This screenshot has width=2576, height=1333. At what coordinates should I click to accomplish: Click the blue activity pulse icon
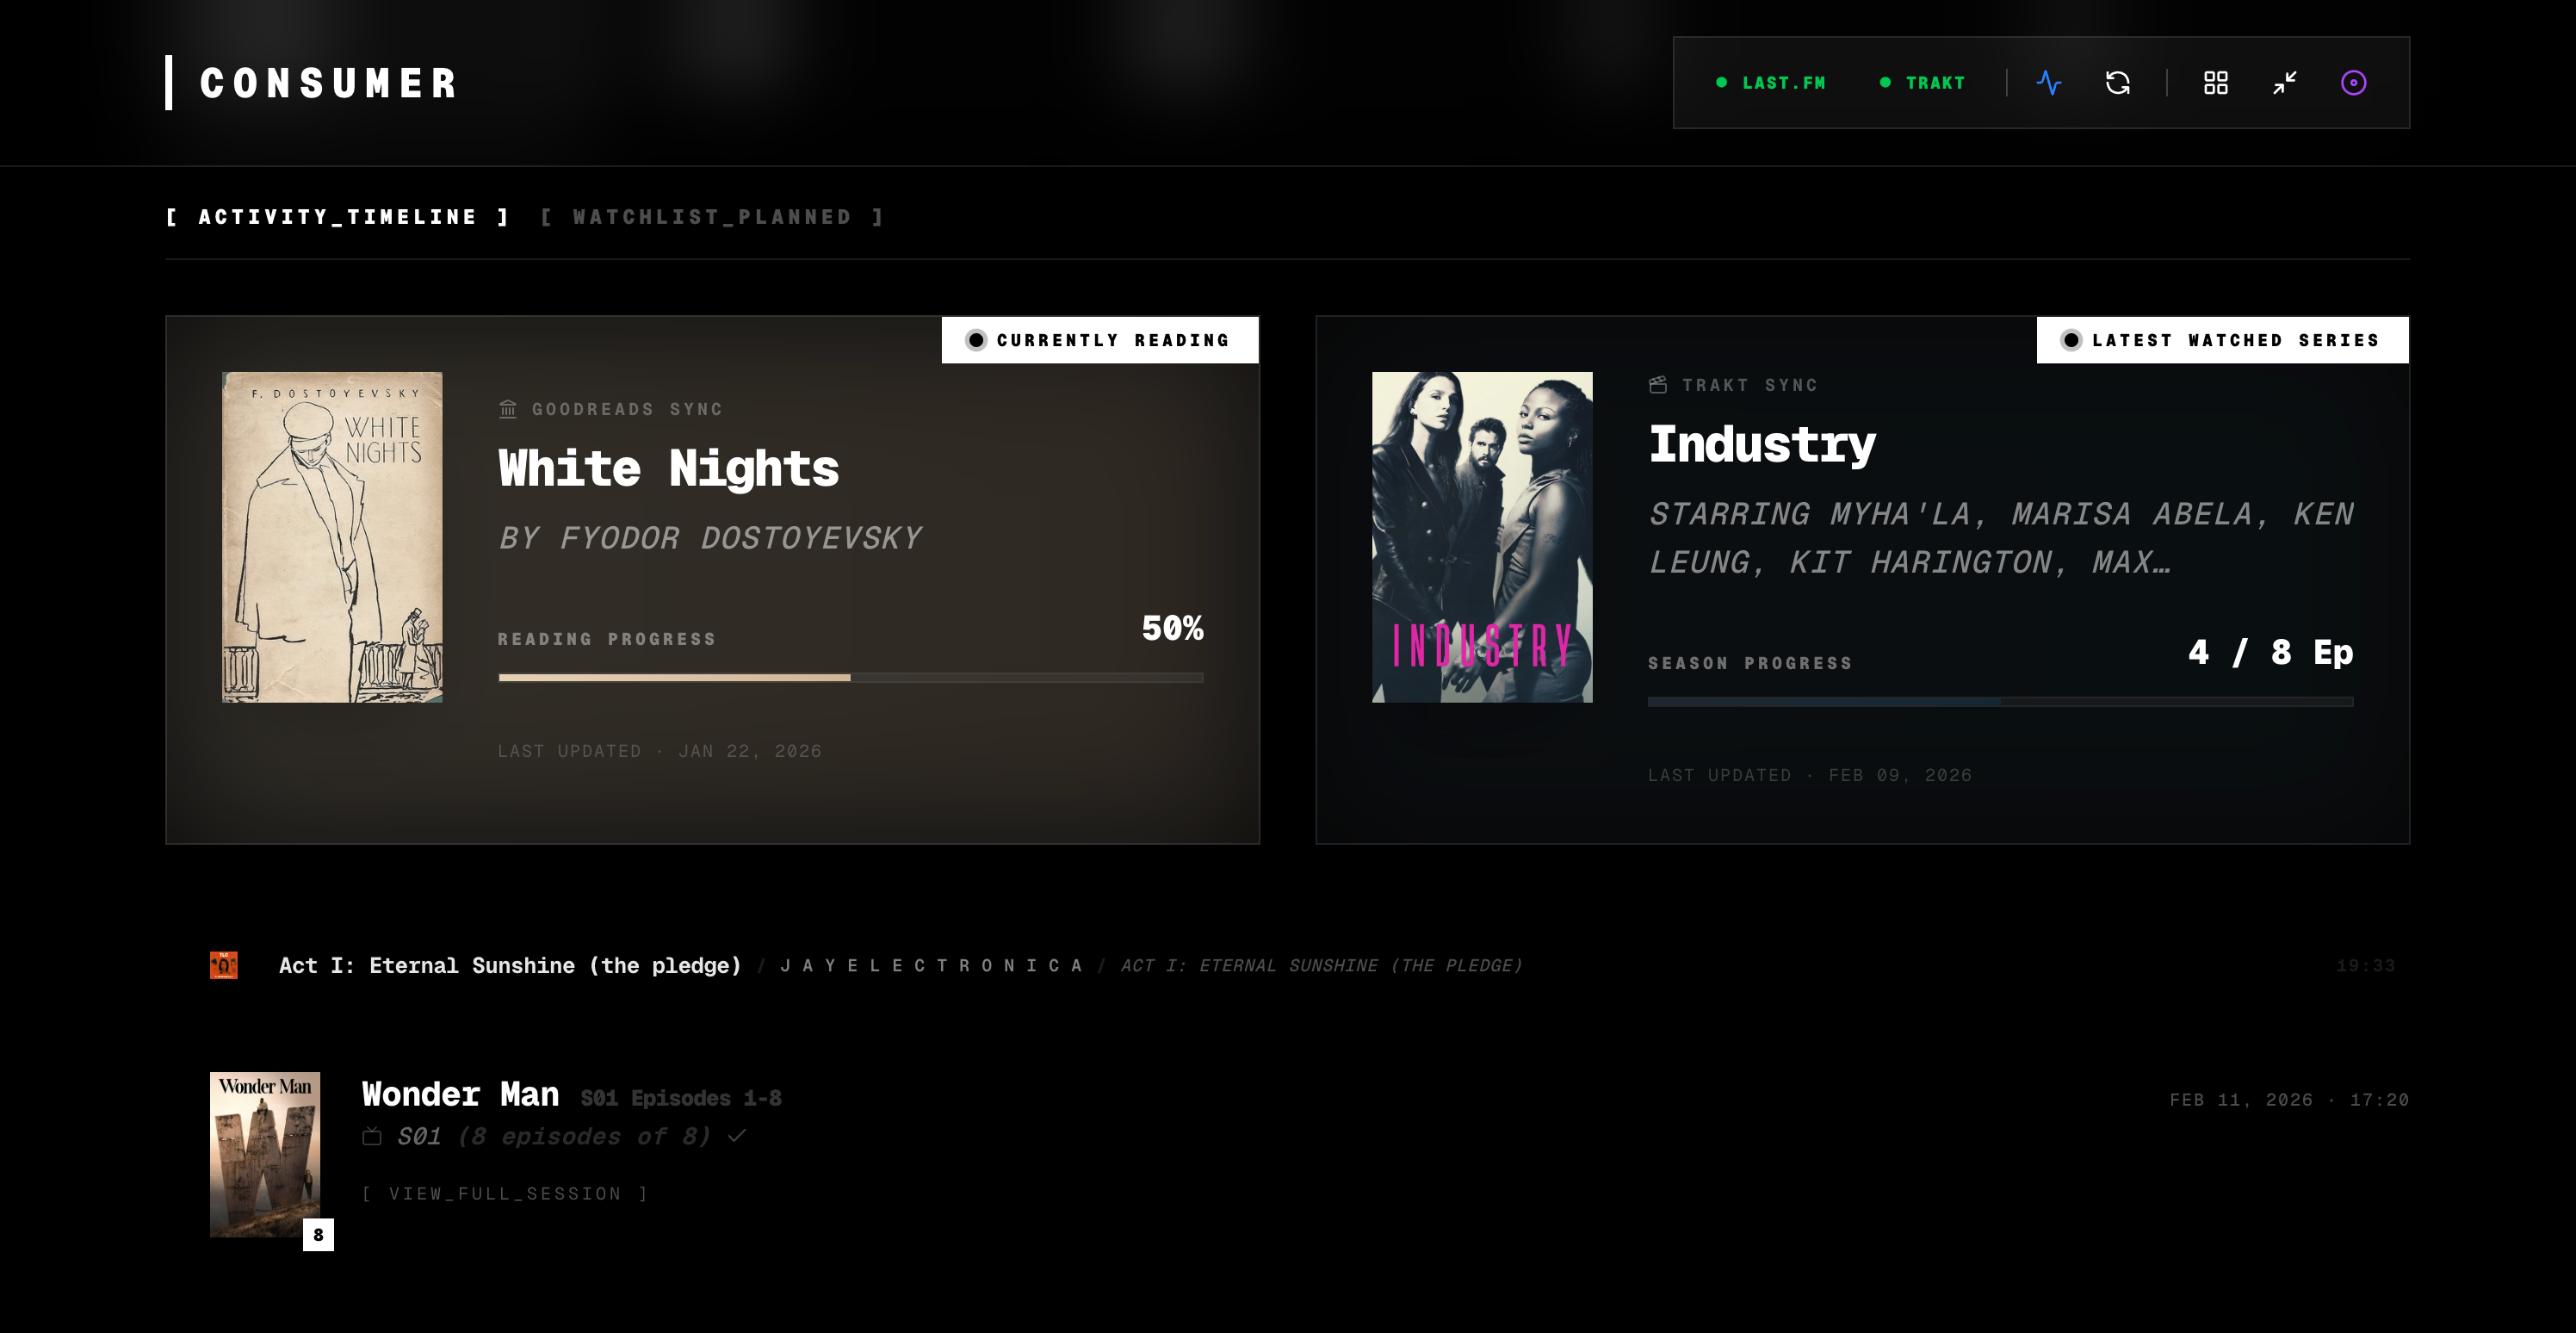(2049, 83)
